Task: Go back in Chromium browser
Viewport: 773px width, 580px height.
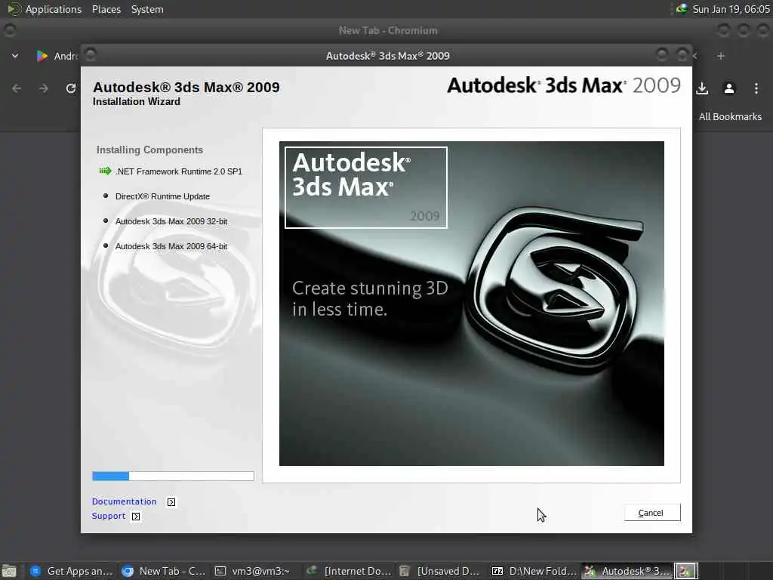Action: click(x=17, y=88)
